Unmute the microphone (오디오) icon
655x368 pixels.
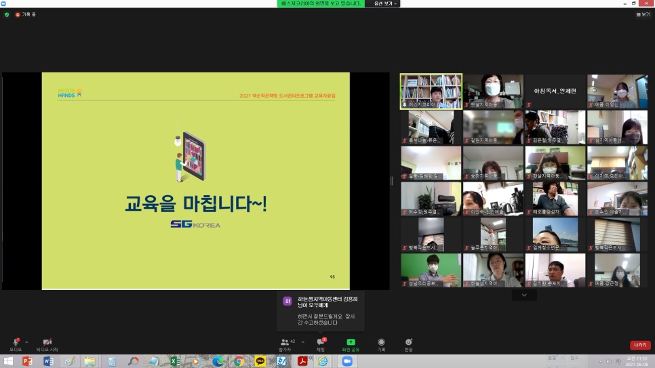16,342
